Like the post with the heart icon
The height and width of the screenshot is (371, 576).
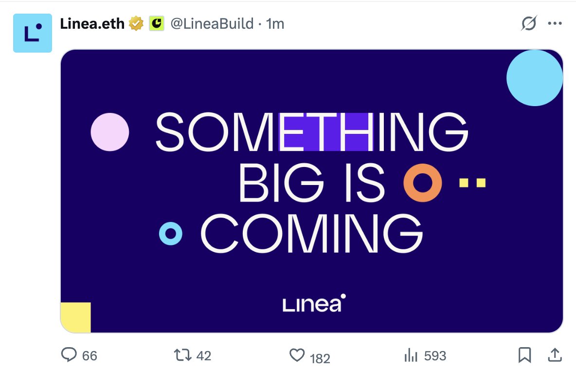[x=297, y=355]
